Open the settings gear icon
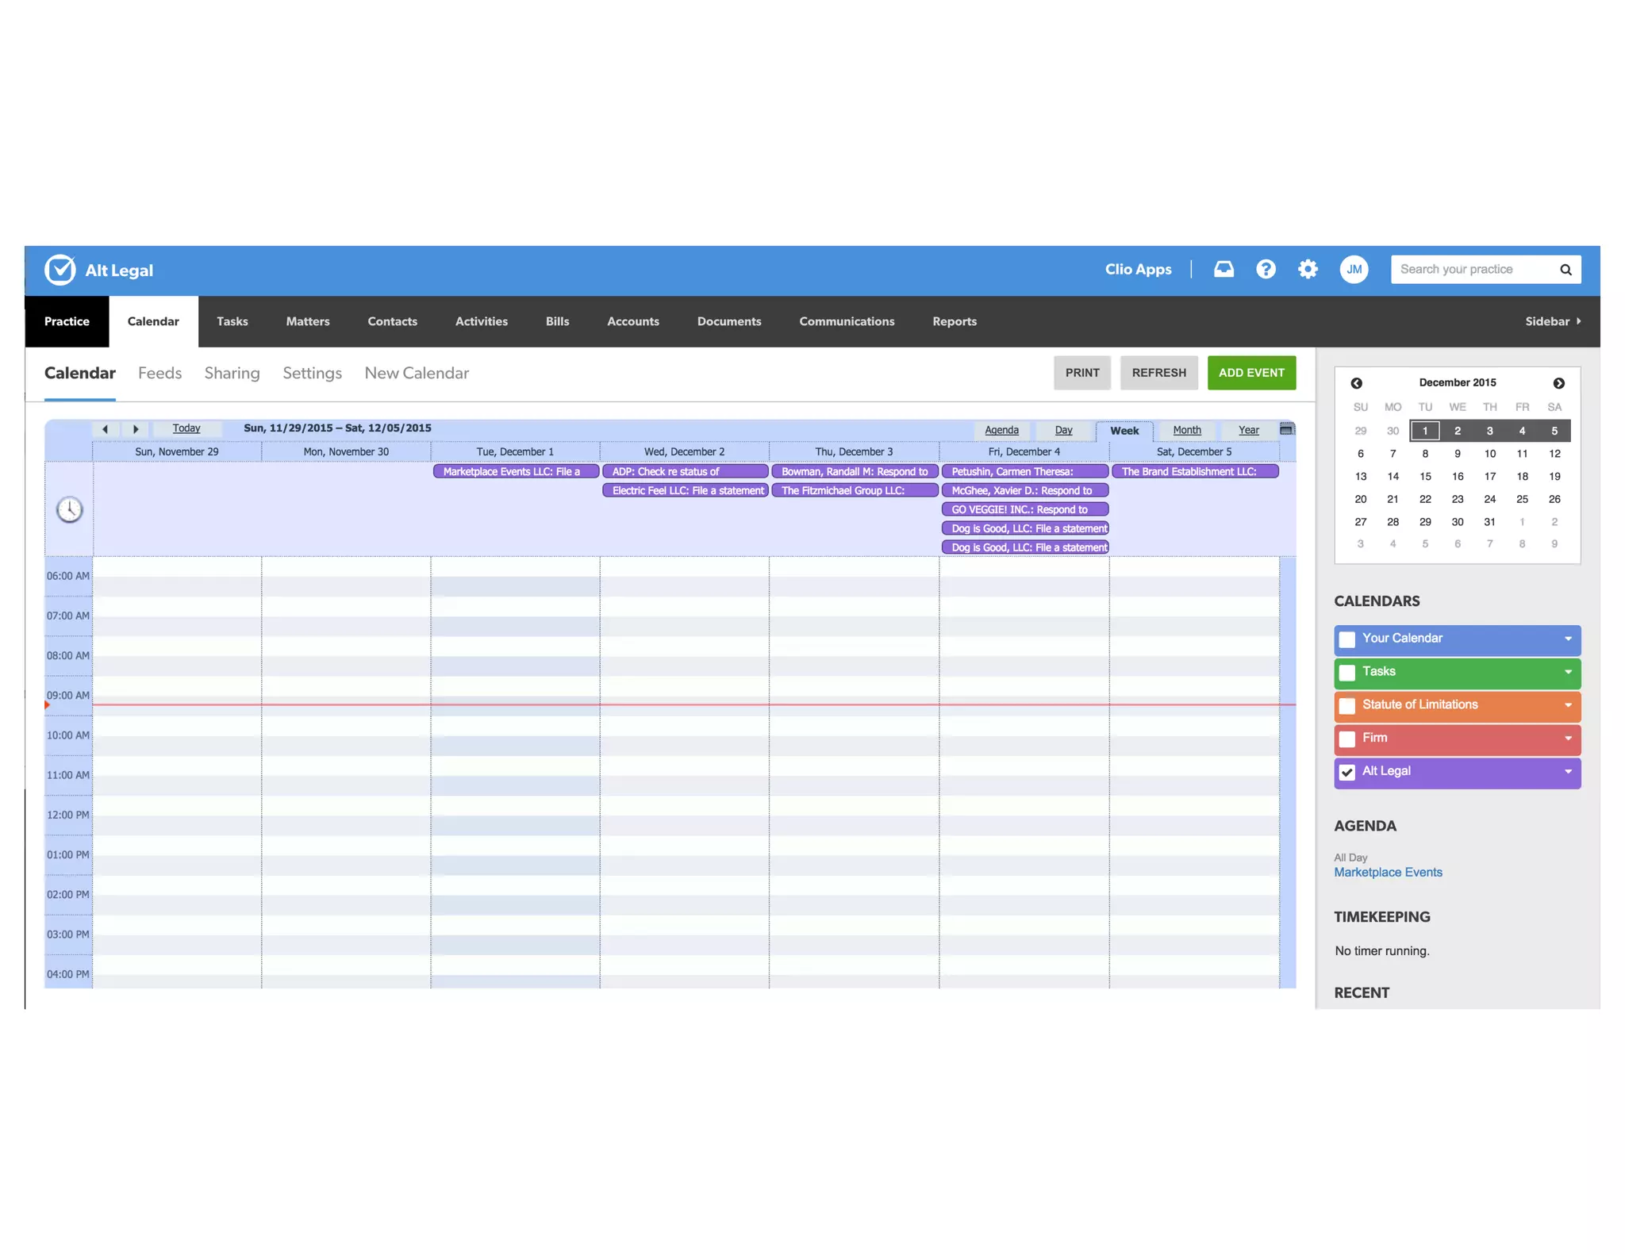 tap(1308, 270)
